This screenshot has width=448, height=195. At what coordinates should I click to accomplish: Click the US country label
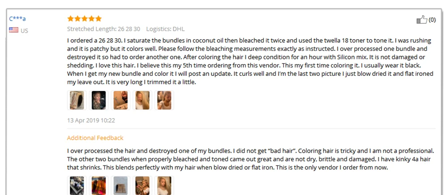pyautogui.click(x=24, y=31)
